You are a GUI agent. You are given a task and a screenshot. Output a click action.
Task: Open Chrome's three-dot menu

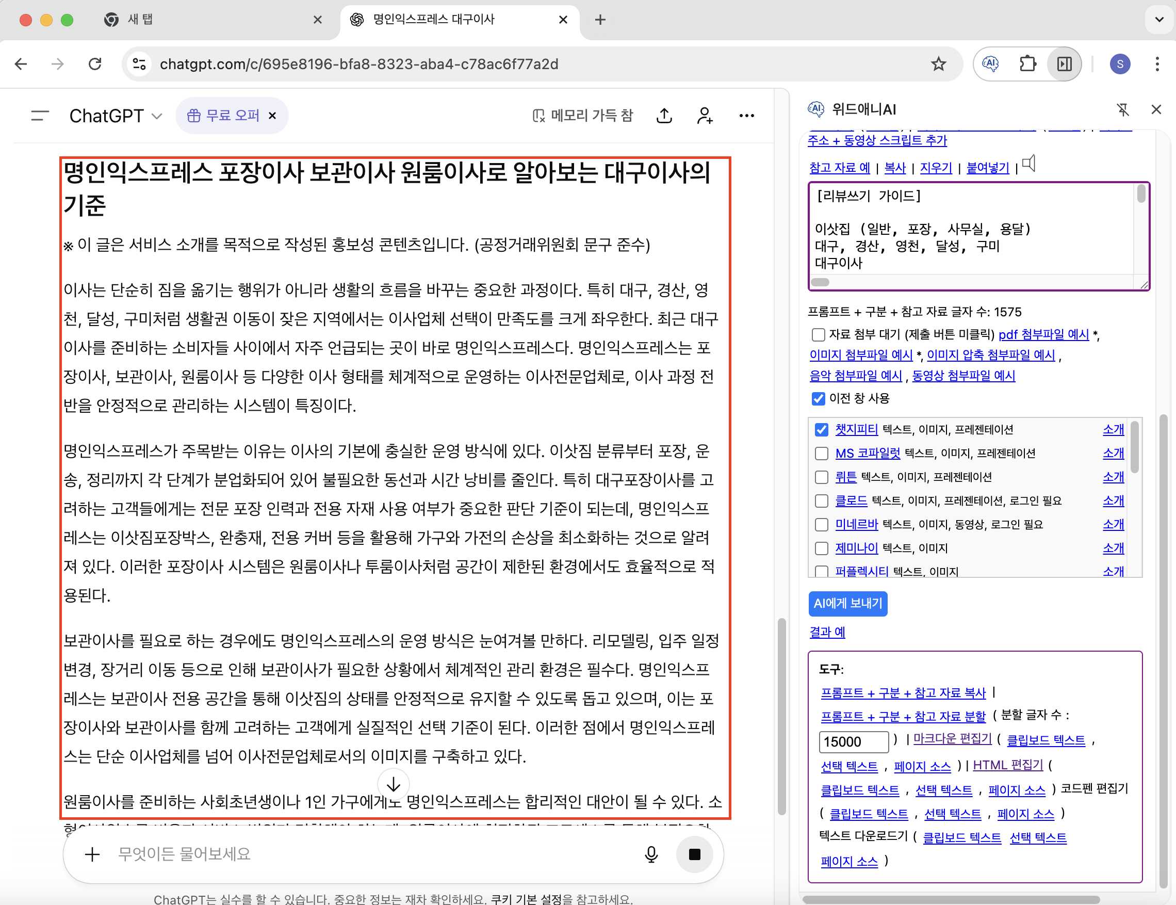[x=1156, y=64]
